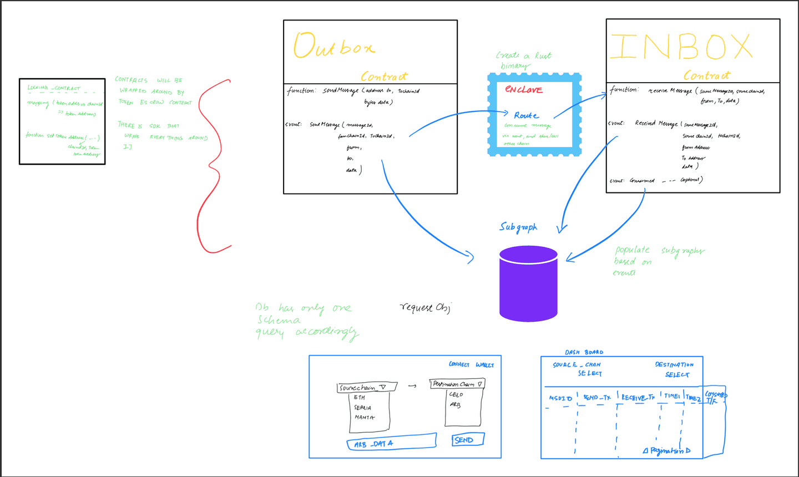
Task: Click the CONNECT WALLET link
Action: click(x=471, y=364)
